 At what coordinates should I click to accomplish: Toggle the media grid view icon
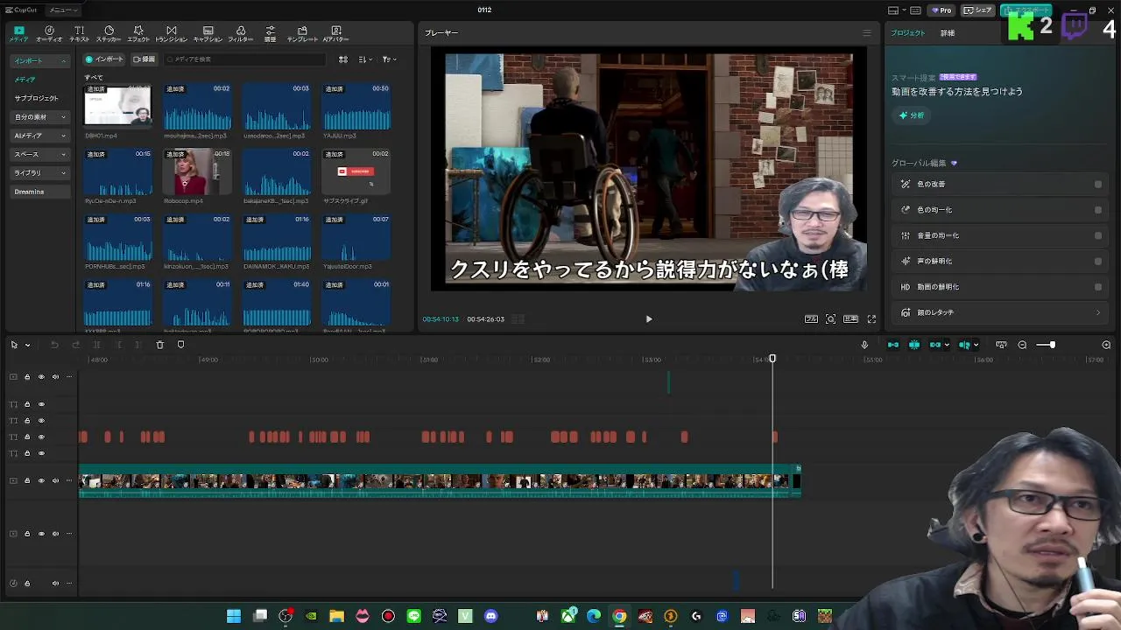pyautogui.click(x=343, y=59)
